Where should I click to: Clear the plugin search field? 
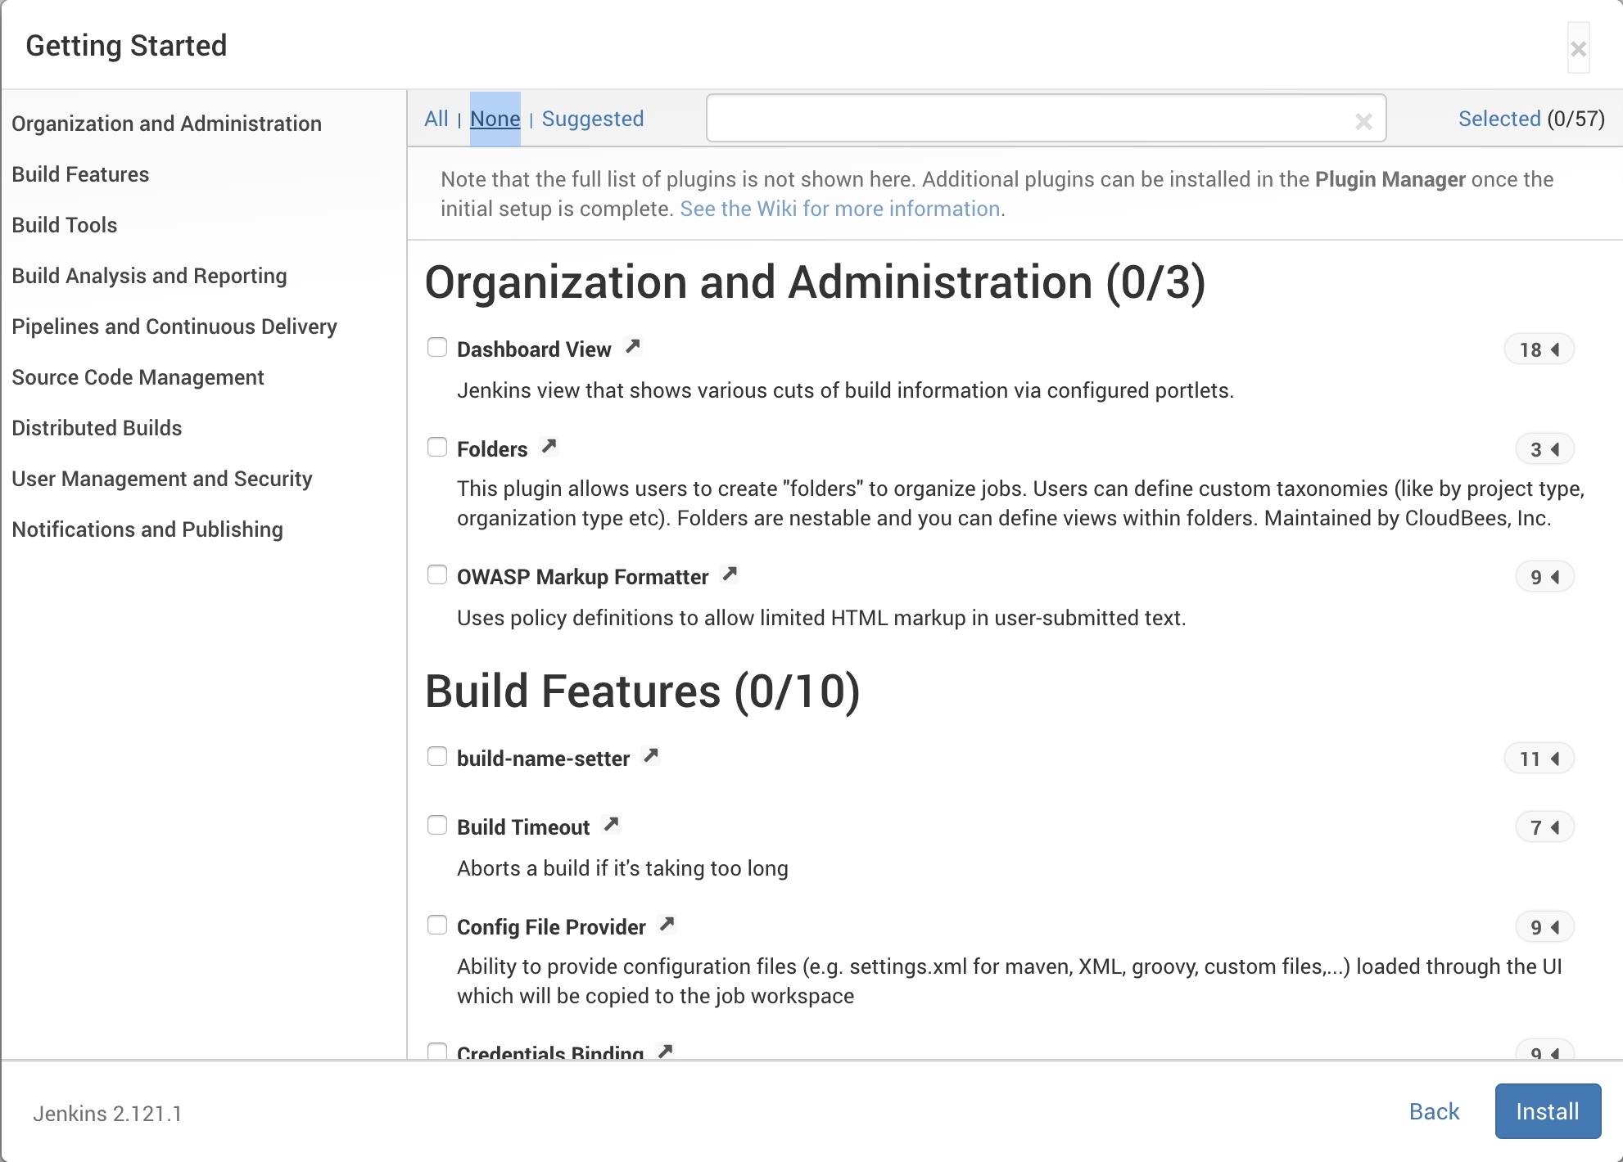tap(1363, 121)
